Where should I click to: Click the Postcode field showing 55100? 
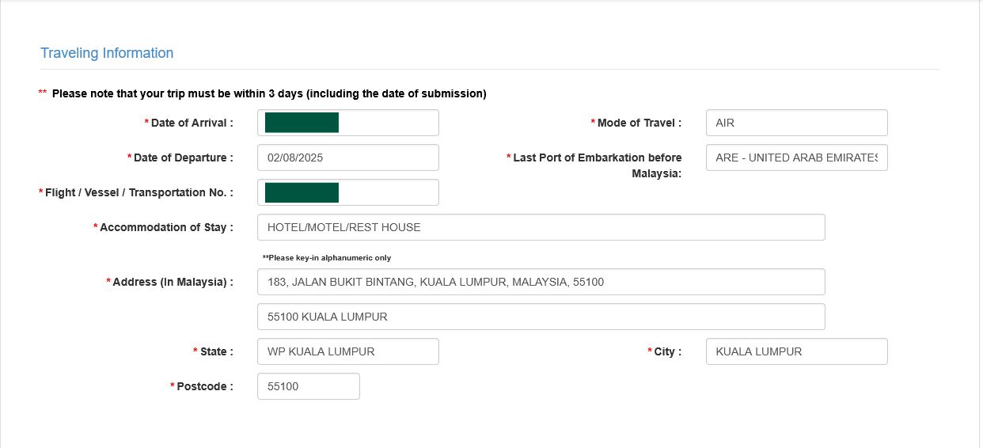tap(309, 386)
